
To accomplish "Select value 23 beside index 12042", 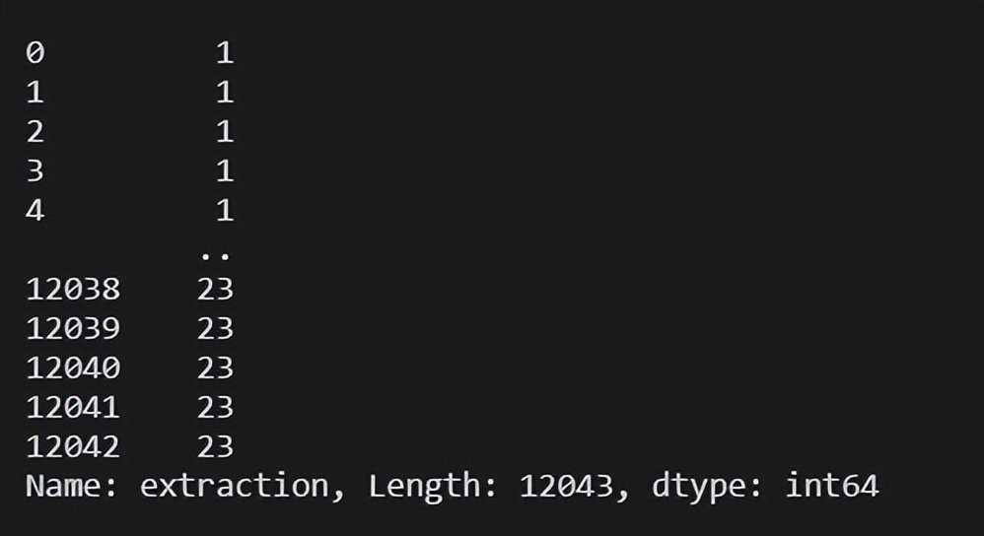I will click(215, 447).
